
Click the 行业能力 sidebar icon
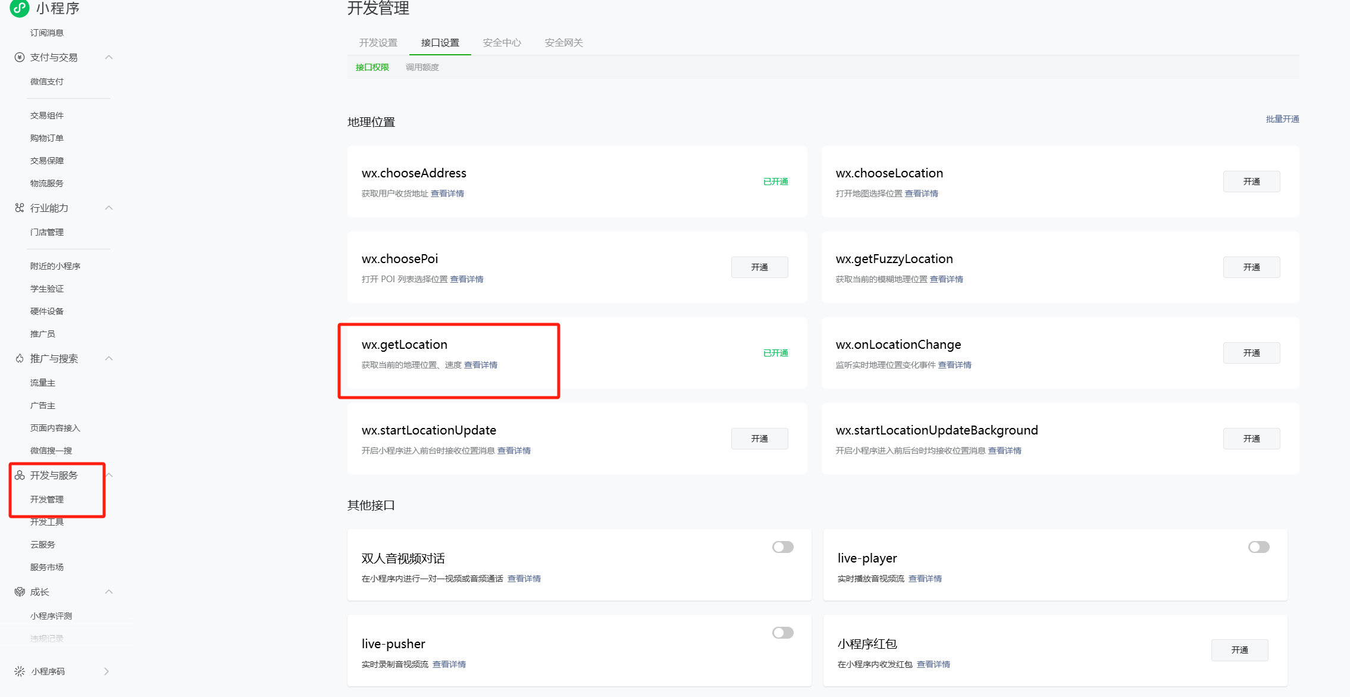[x=20, y=208]
